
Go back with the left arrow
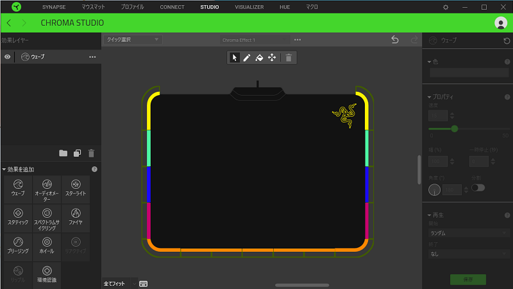coord(9,23)
